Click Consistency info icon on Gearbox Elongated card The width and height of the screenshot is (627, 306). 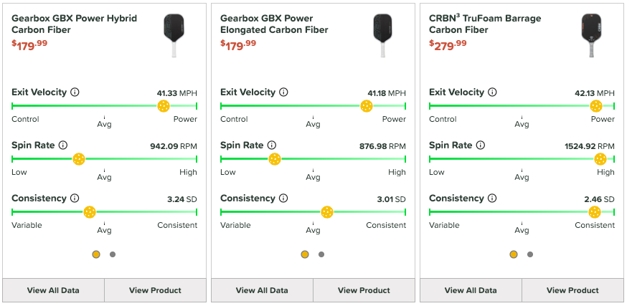tap(283, 199)
